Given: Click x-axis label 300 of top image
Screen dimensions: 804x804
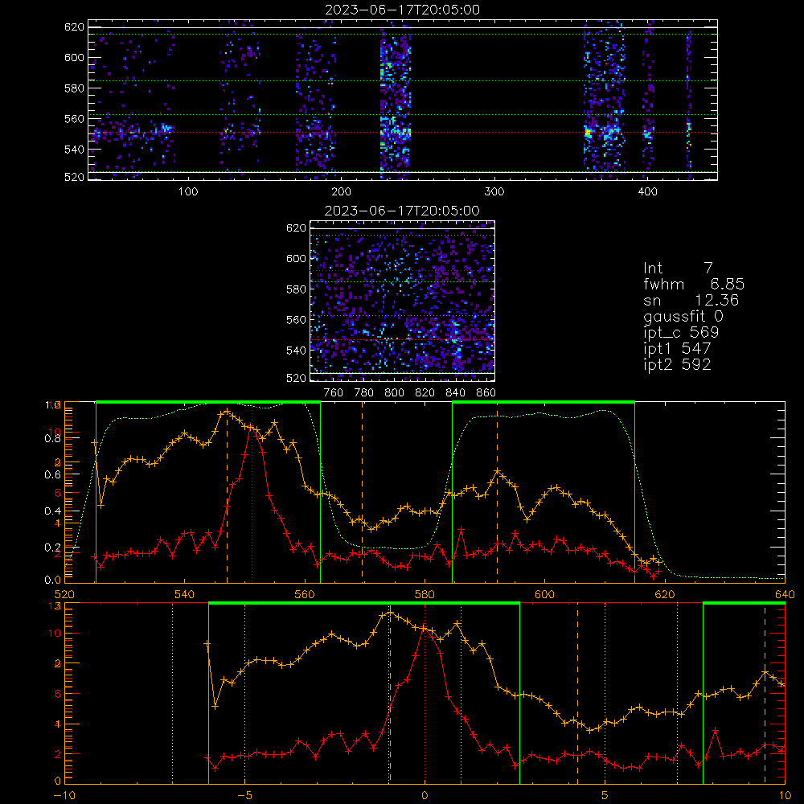Looking at the screenshot, I should point(494,192).
